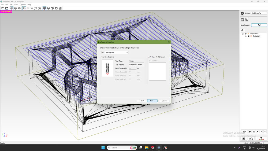Pick the magnifier Zoom tool

click(32, 8)
